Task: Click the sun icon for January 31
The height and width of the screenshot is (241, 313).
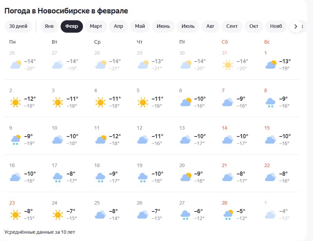Action: tap(228, 65)
